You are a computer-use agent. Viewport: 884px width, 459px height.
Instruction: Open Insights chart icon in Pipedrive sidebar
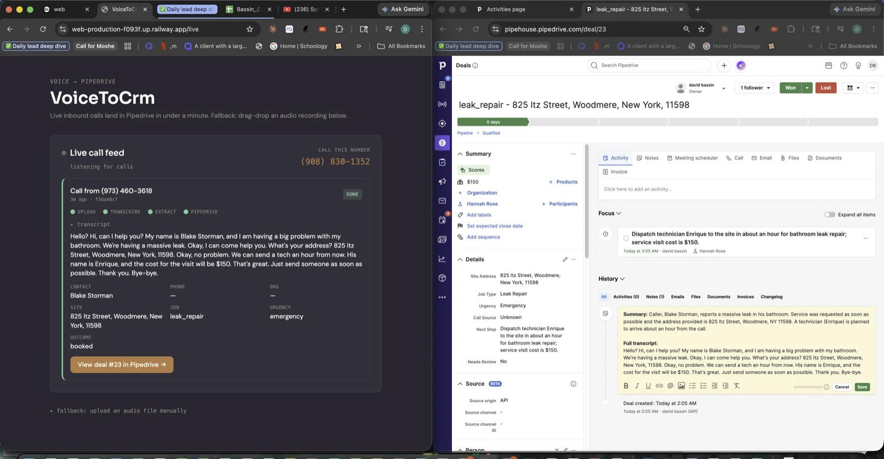click(x=442, y=258)
